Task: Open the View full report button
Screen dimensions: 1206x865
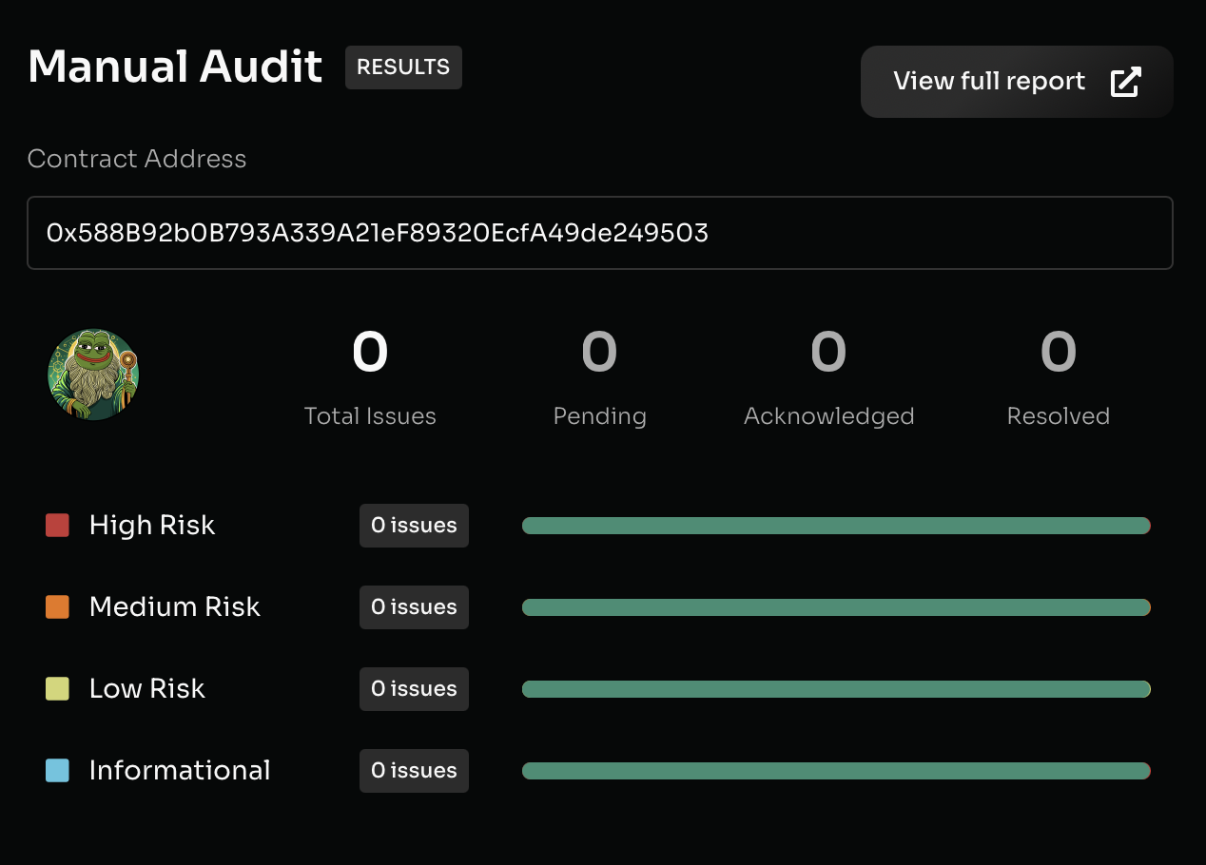Action: (1016, 82)
